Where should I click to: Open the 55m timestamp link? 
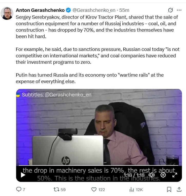(124, 10)
